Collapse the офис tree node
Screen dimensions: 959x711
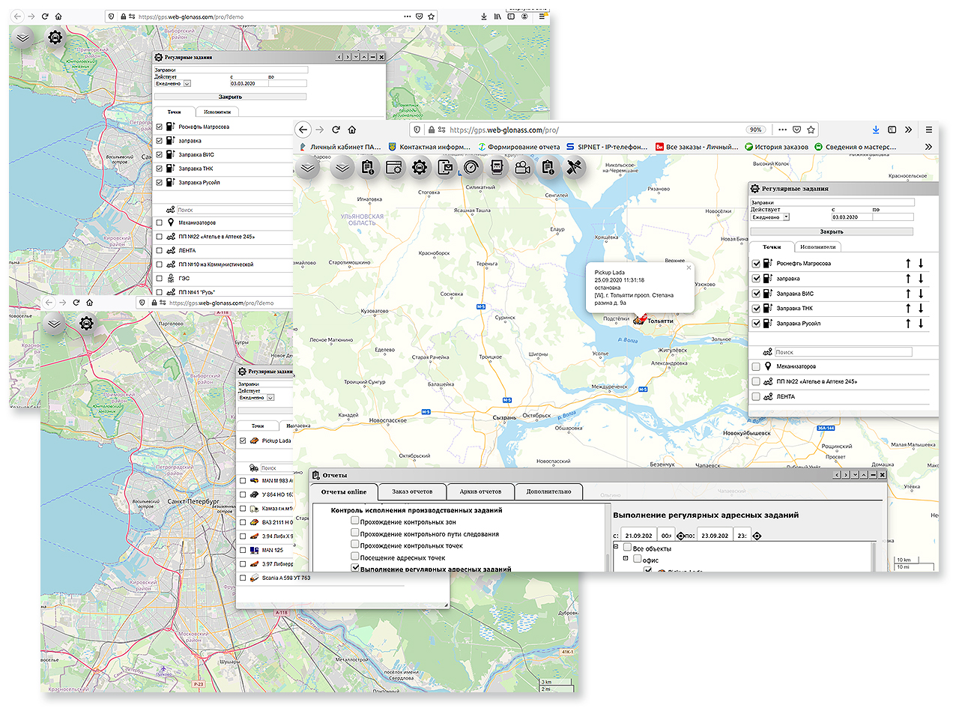click(626, 559)
